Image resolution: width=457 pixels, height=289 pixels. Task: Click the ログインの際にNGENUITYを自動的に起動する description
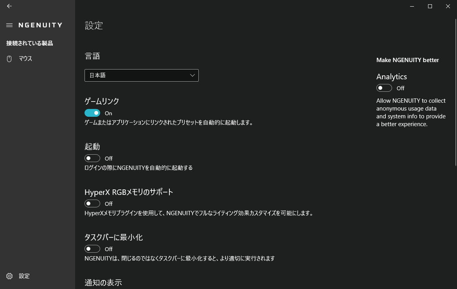click(x=139, y=168)
